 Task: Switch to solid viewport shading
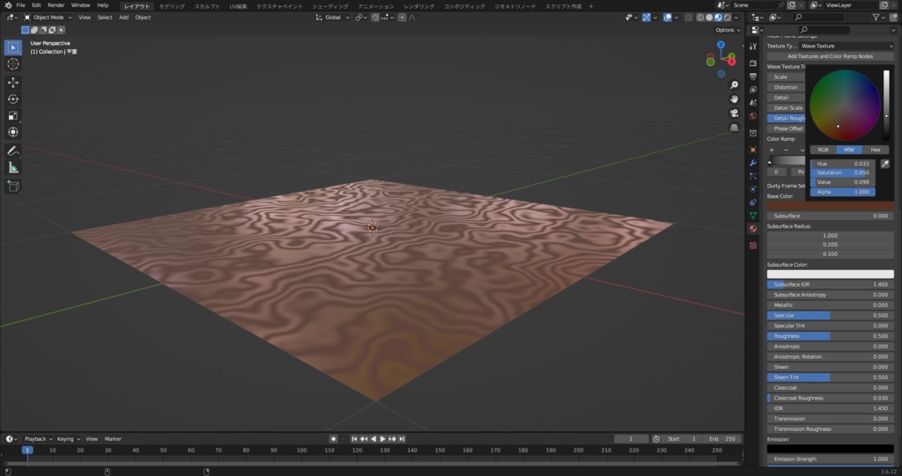click(x=709, y=18)
